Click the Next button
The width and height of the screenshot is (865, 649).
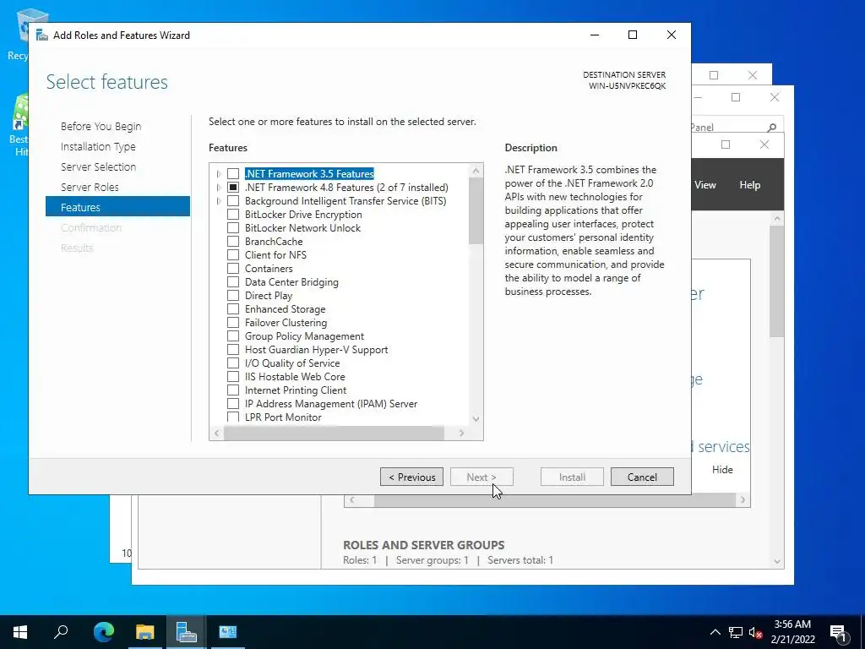point(481,477)
